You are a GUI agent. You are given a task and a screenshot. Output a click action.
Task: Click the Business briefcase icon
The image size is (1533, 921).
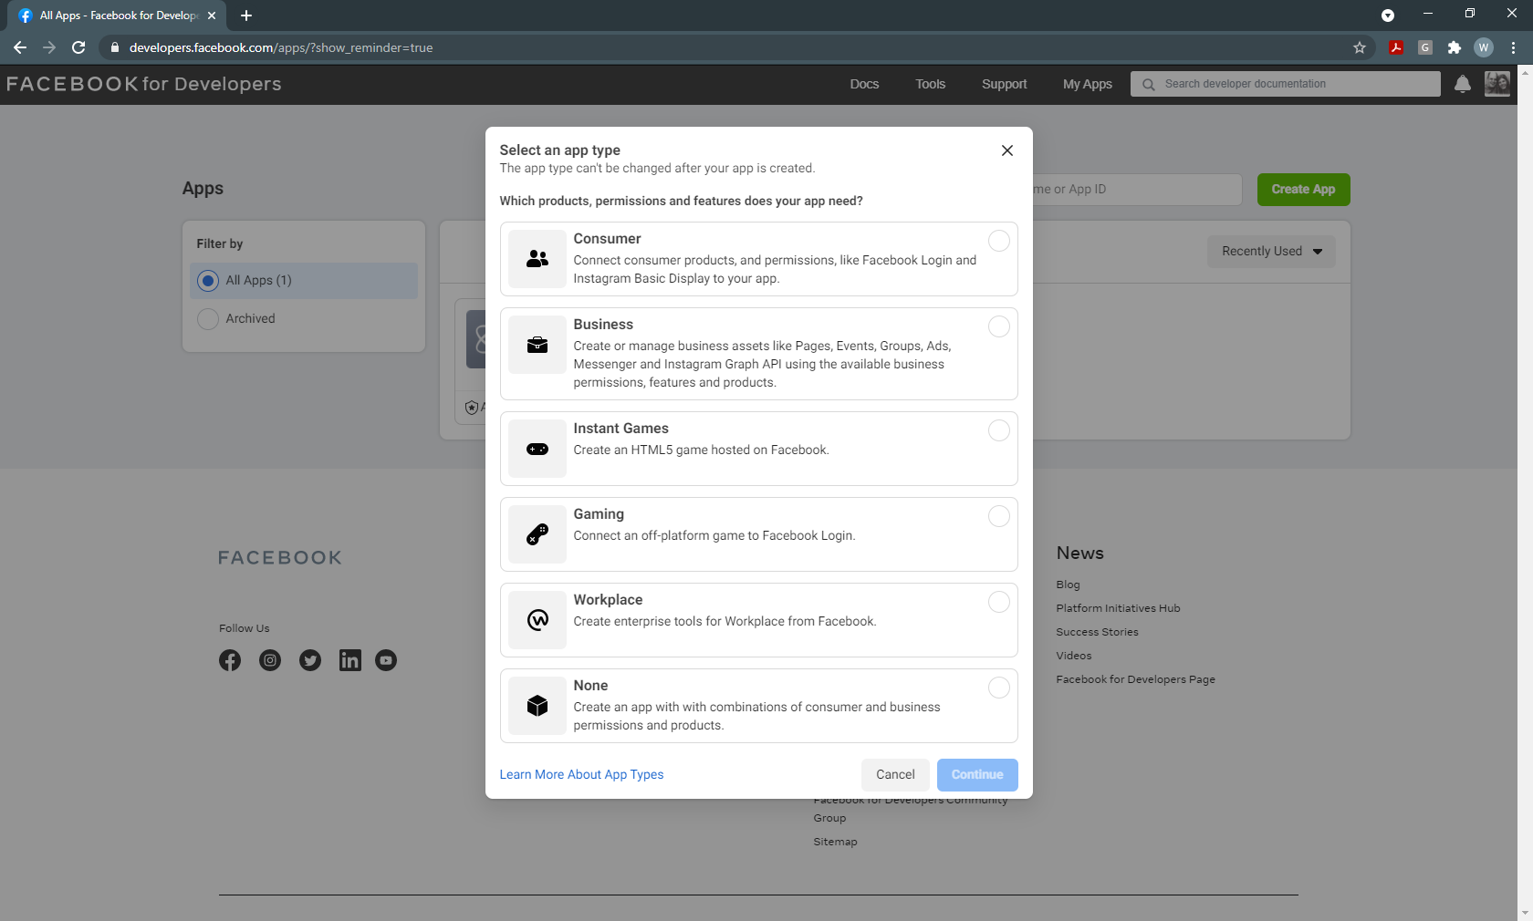537,345
